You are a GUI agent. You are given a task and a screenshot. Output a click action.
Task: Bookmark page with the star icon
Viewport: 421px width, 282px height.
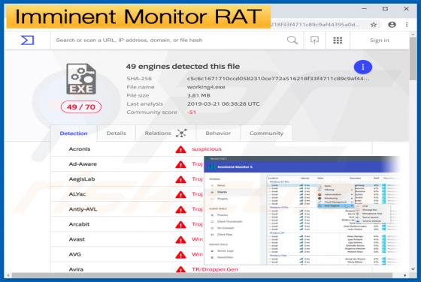[374, 25]
